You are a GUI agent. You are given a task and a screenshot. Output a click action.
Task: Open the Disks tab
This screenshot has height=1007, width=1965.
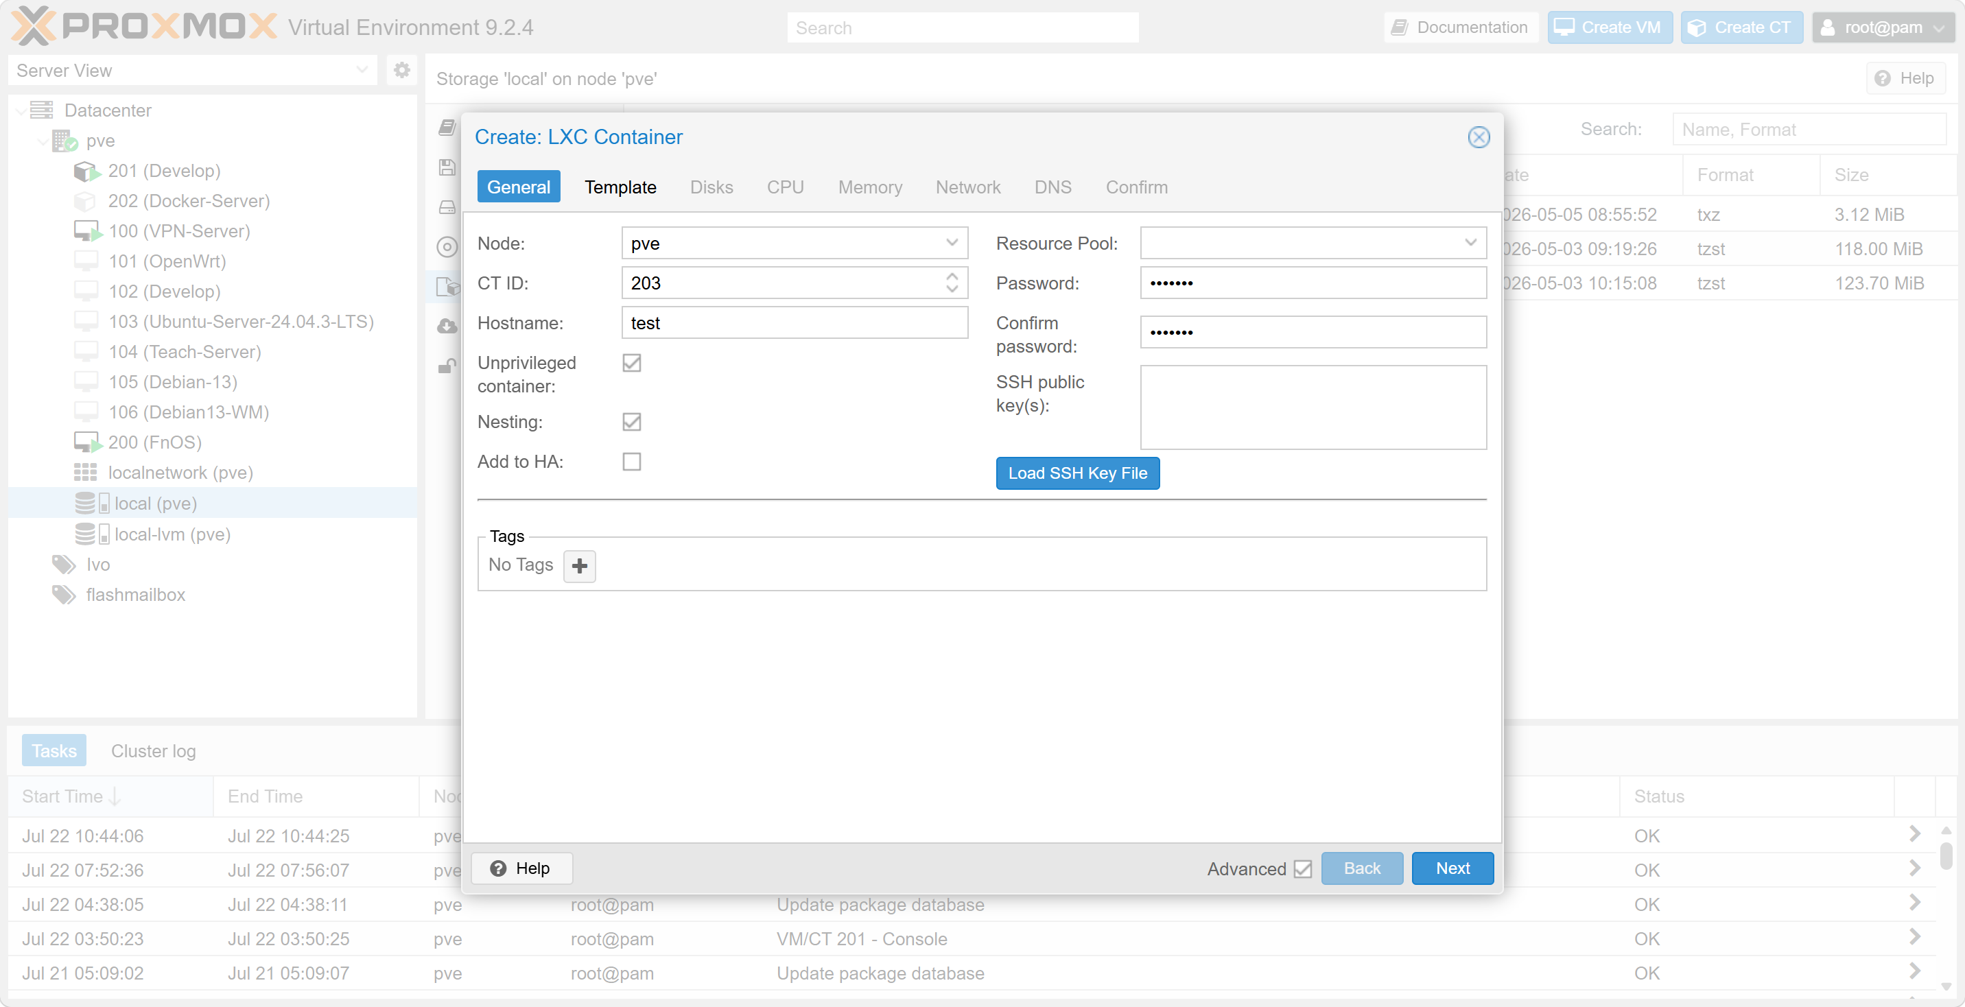point(711,187)
